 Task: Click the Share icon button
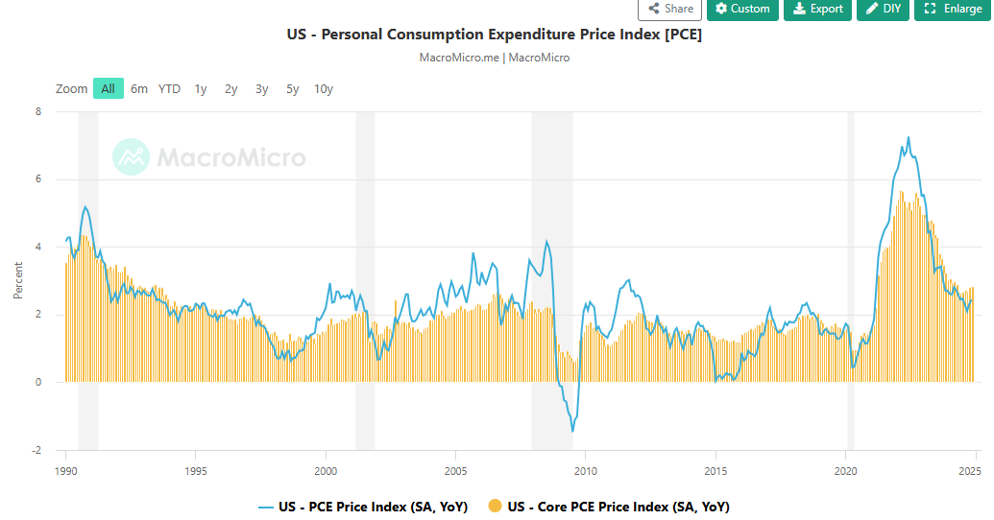coord(669,9)
